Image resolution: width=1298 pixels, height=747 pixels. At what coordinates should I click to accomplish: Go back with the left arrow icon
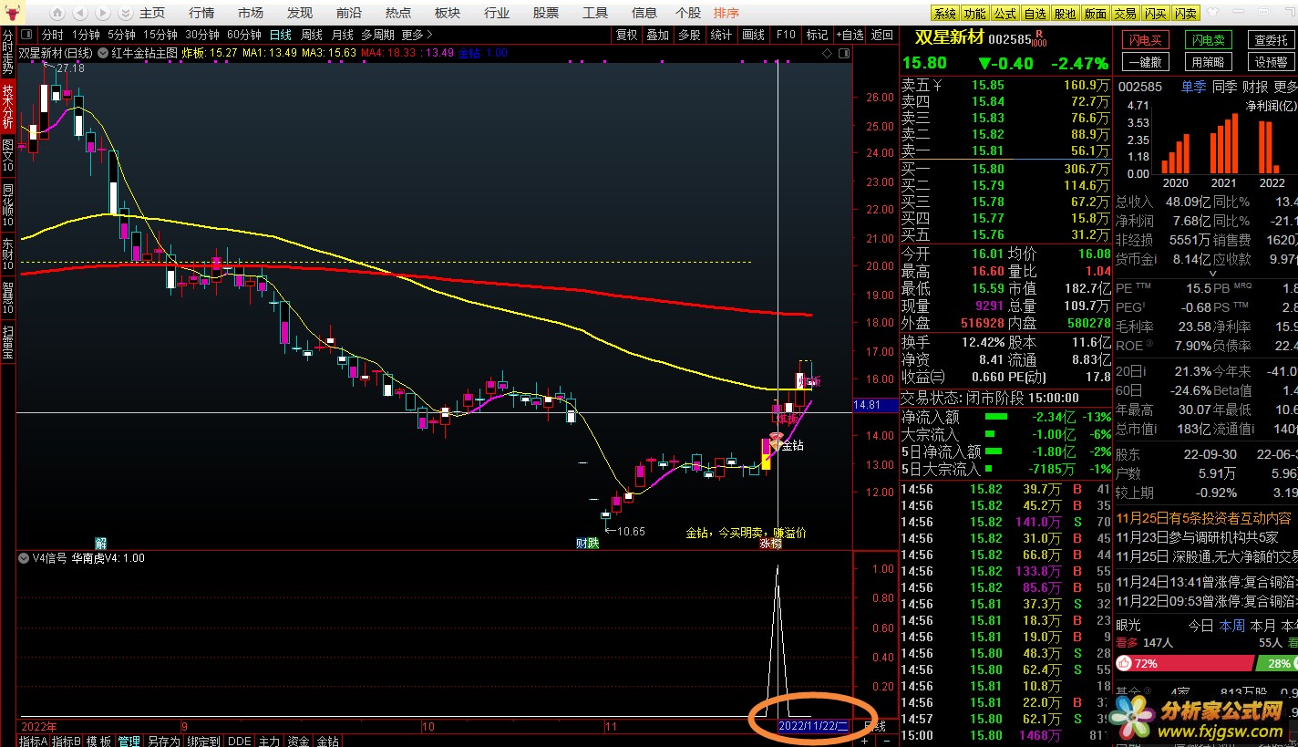80,13
